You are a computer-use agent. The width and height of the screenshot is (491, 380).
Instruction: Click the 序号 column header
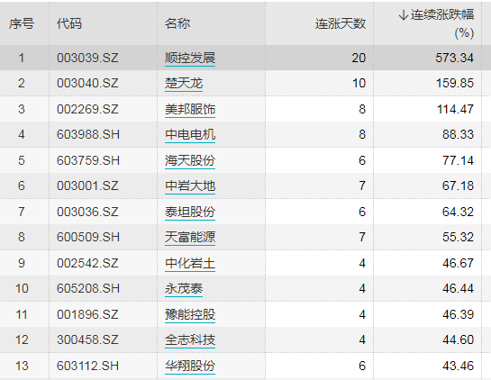(x=22, y=23)
